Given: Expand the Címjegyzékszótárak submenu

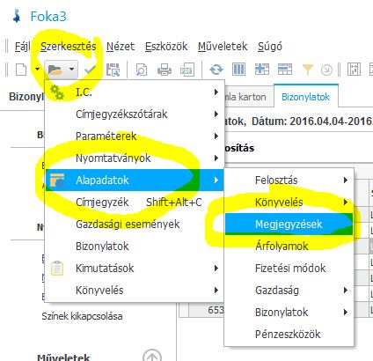Looking at the screenshot, I should (x=135, y=114).
